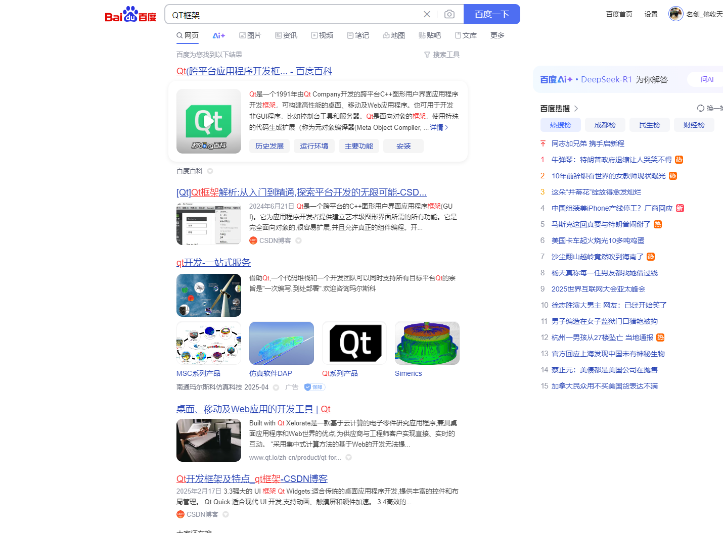Open Simerics simulation image
The height and width of the screenshot is (533, 723).
(427, 343)
